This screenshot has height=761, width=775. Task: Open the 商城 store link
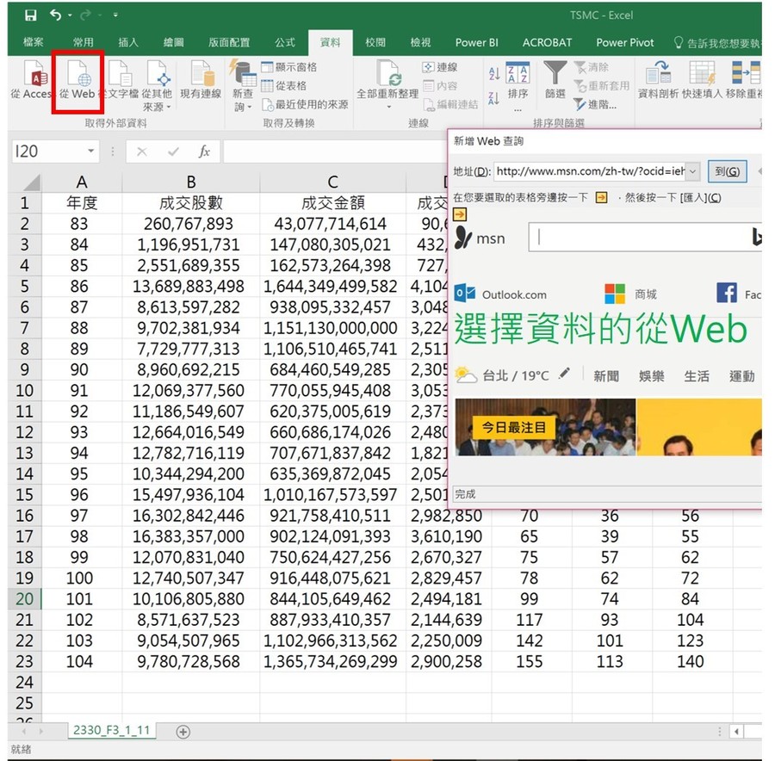(631, 294)
